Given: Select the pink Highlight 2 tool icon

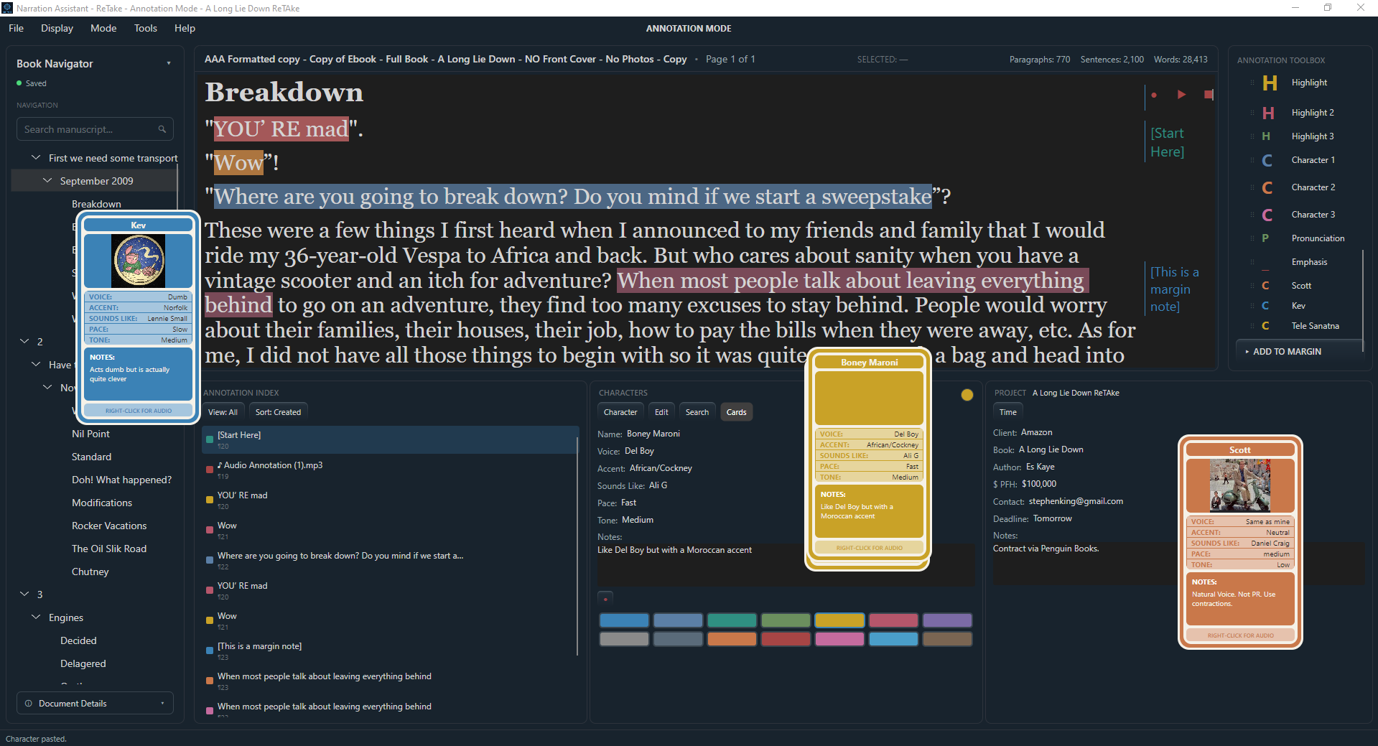Looking at the screenshot, I should tap(1268, 113).
